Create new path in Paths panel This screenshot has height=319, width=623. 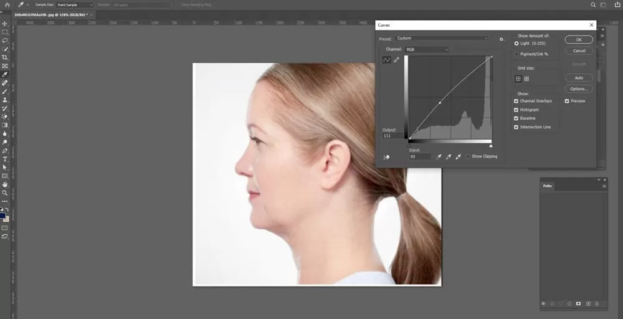[x=589, y=304]
